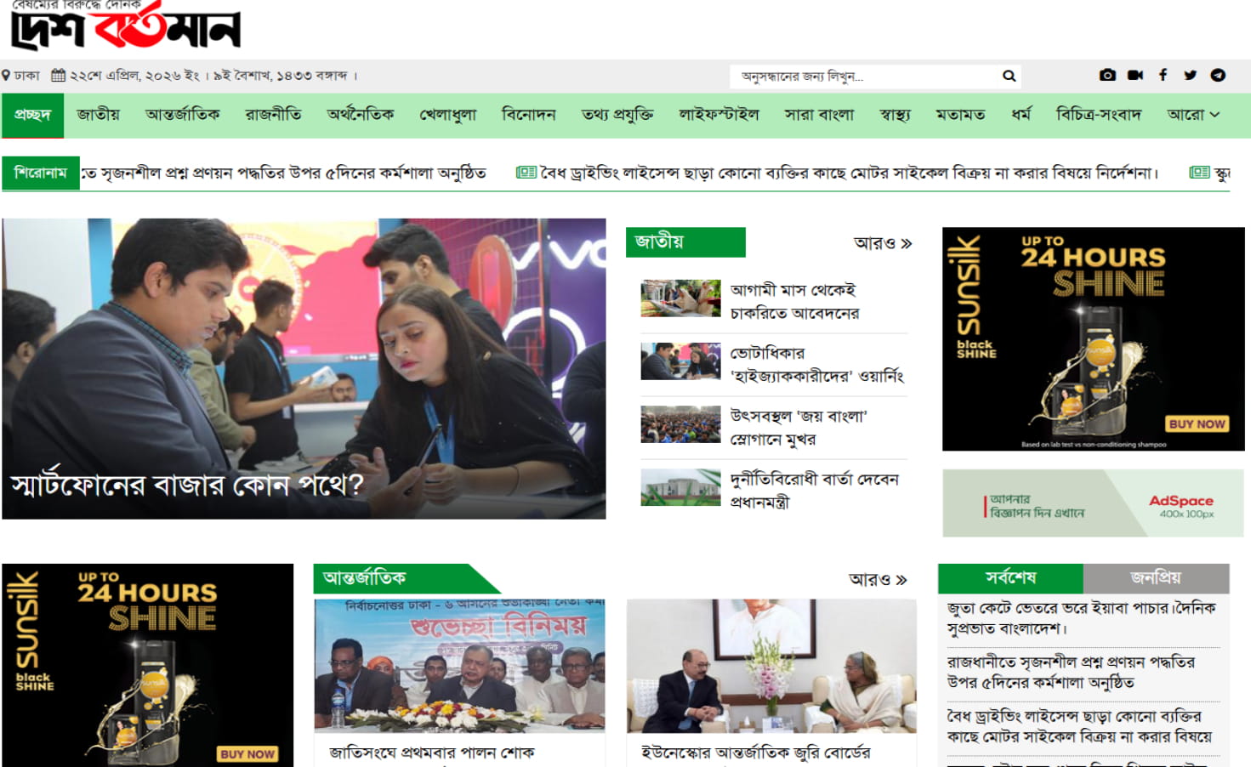The height and width of the screenshot is (767, 1251).
Task: Expand the আরো navigation dropdown
Action: coord(1194,115)
